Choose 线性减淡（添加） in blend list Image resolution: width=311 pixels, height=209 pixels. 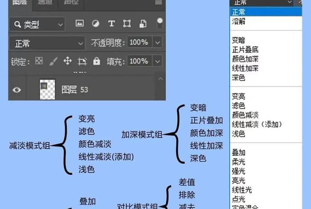[257, 125]
